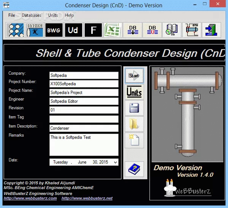Image resolution: width=228 pixels, height=208 pixels.
Task: Open the BWG tube gauge table
Action: pos(54,30)
